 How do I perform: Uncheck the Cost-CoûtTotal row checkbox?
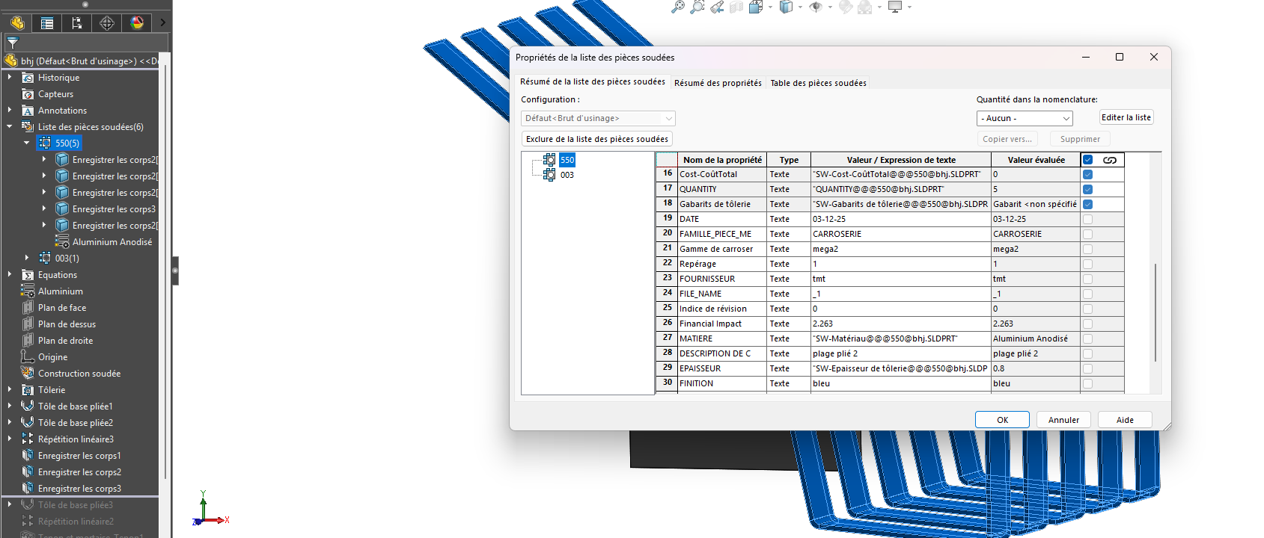point(1087,174)
